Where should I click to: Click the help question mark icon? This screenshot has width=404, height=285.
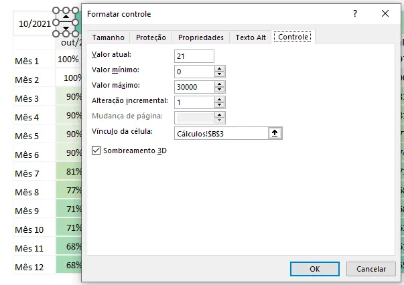point(355,13)
